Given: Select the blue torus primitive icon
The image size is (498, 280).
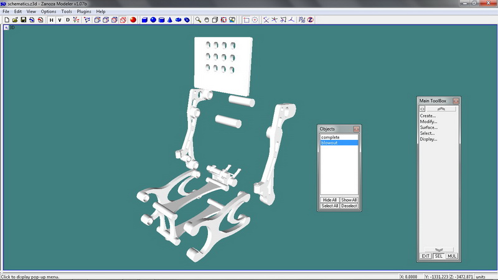Looking at the screenshot, I should pos(178,20).
